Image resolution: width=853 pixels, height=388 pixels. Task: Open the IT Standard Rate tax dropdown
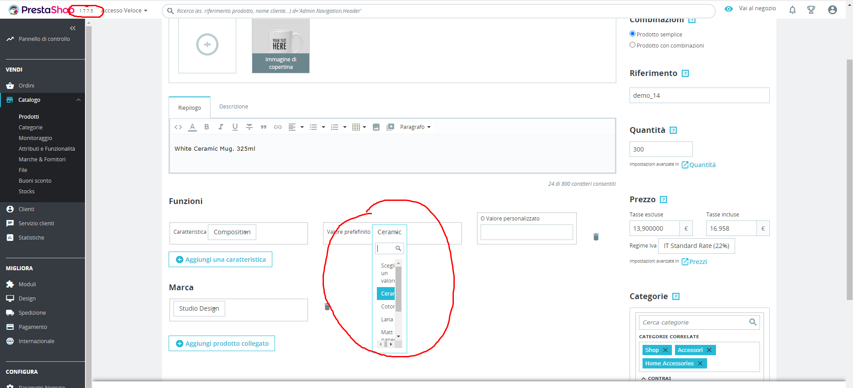(696, 246)
